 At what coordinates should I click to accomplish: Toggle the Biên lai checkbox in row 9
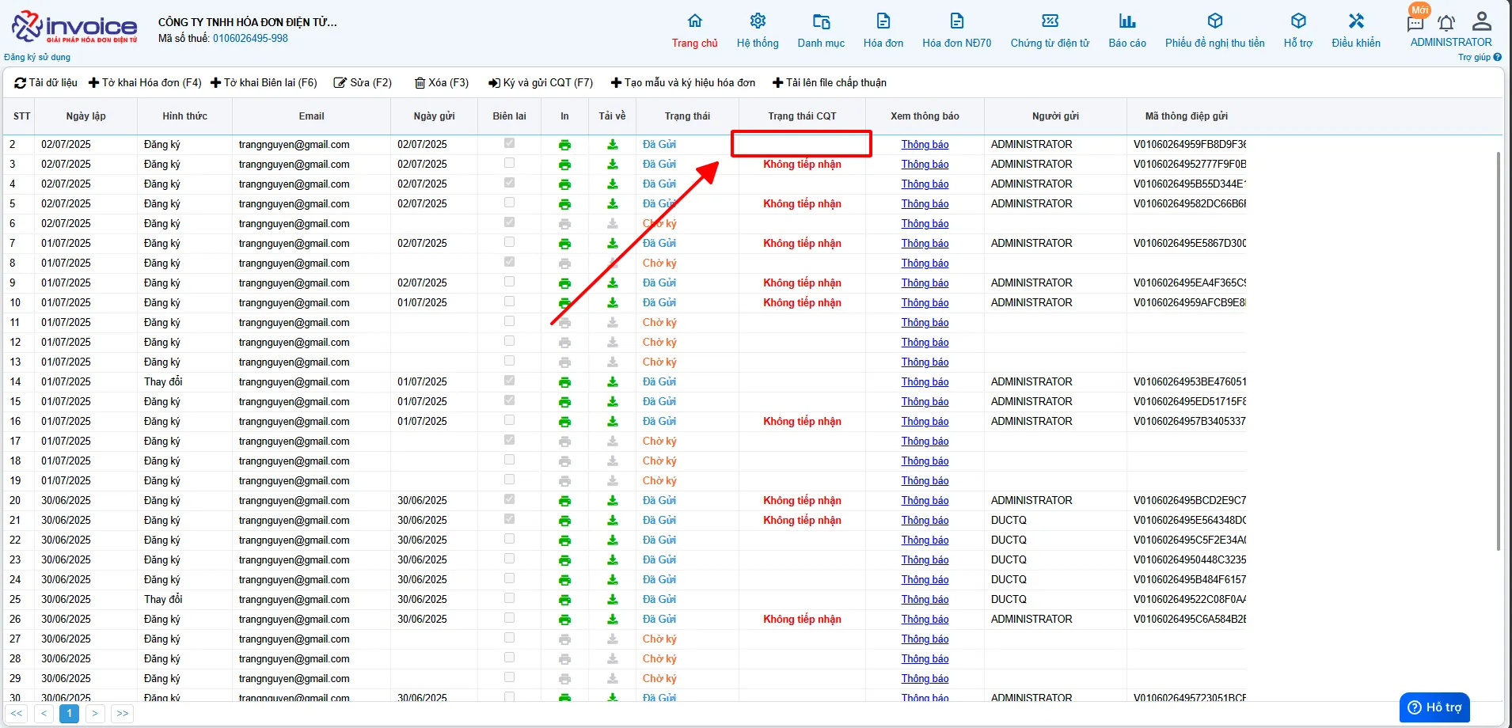click(509, 282)
